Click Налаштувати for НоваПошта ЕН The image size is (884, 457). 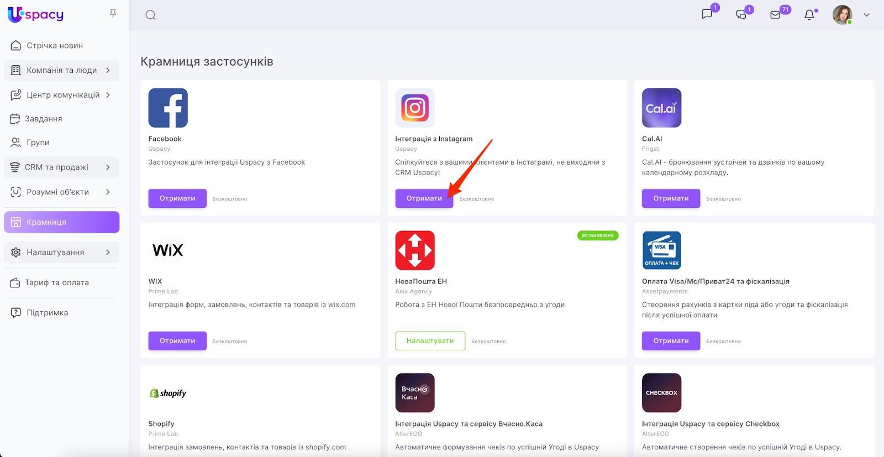pyautogui.click(x=430, y=341)
